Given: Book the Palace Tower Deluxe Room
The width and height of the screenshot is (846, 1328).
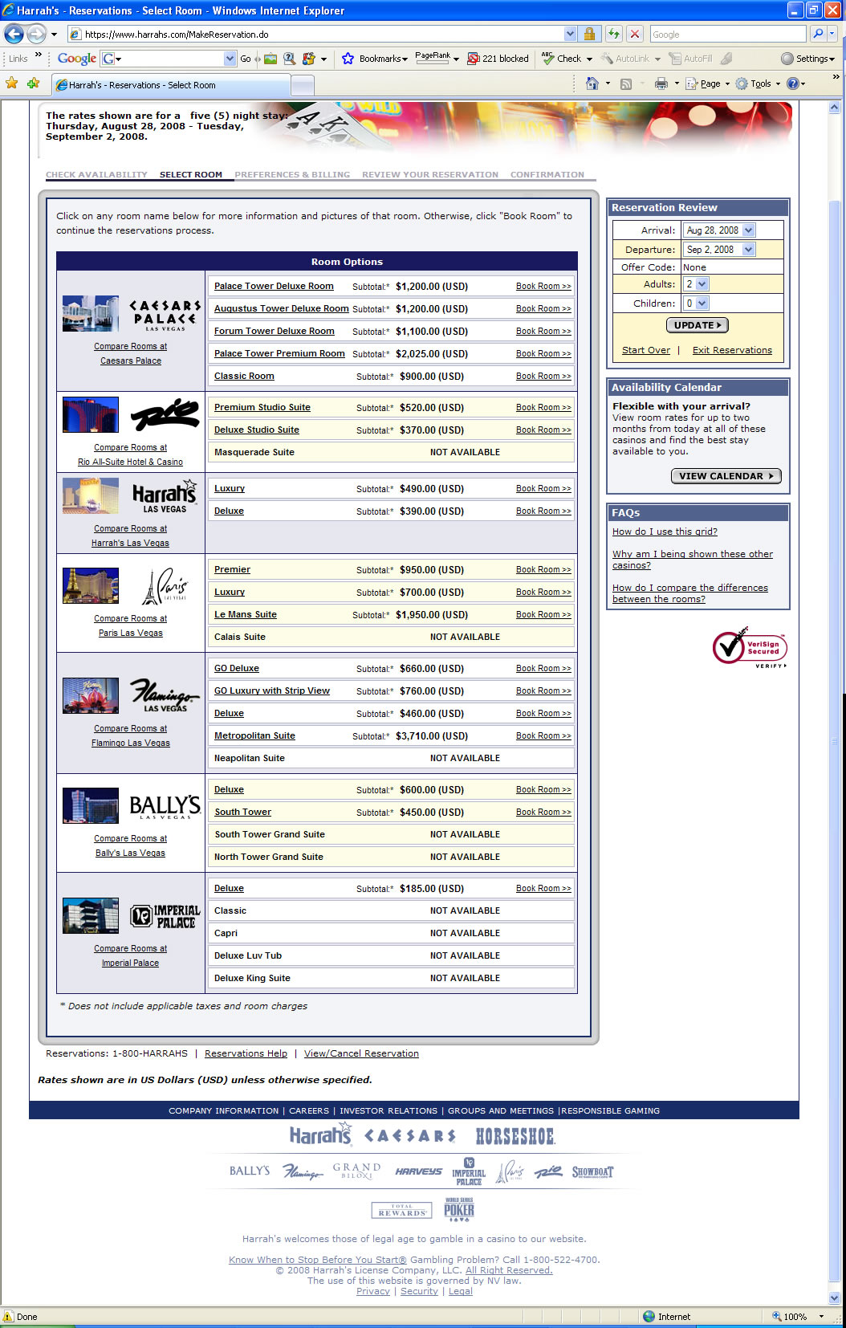Looking at the screenshot, I should coord(543,287).
